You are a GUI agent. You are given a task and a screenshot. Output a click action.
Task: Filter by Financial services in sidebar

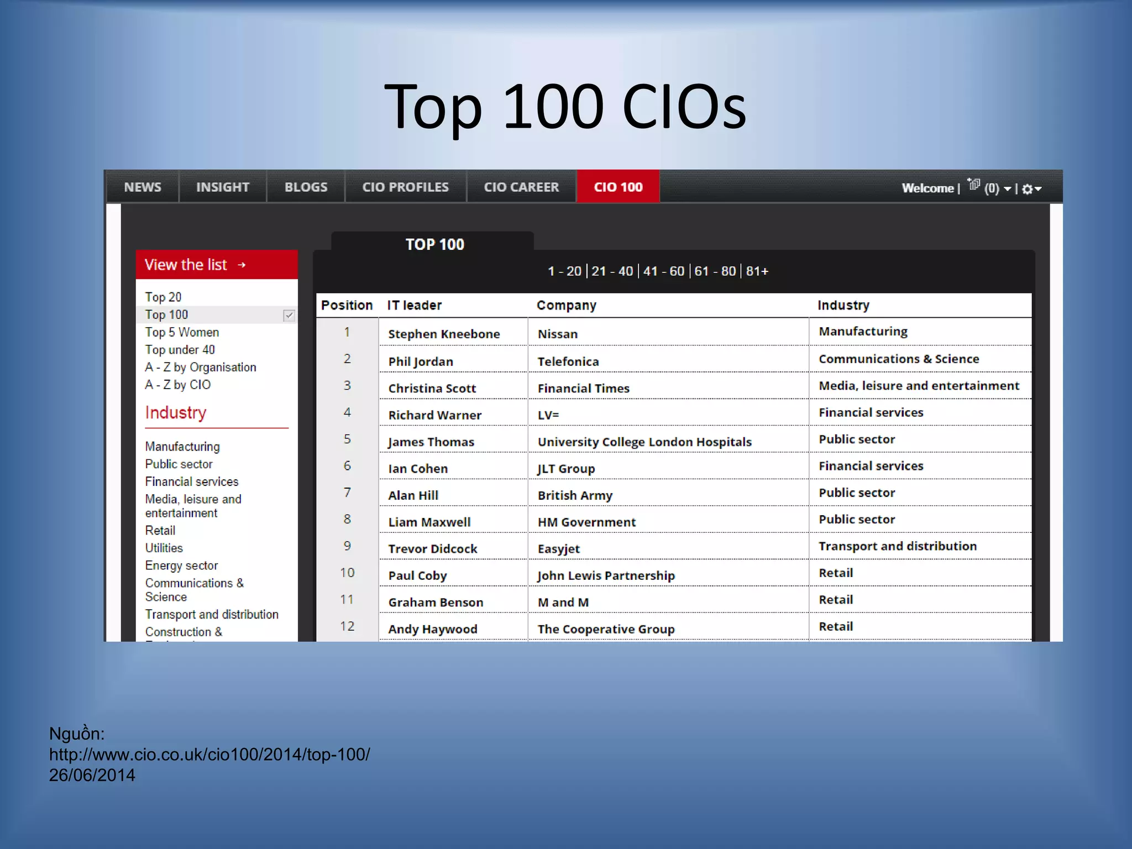coord(191,482)
